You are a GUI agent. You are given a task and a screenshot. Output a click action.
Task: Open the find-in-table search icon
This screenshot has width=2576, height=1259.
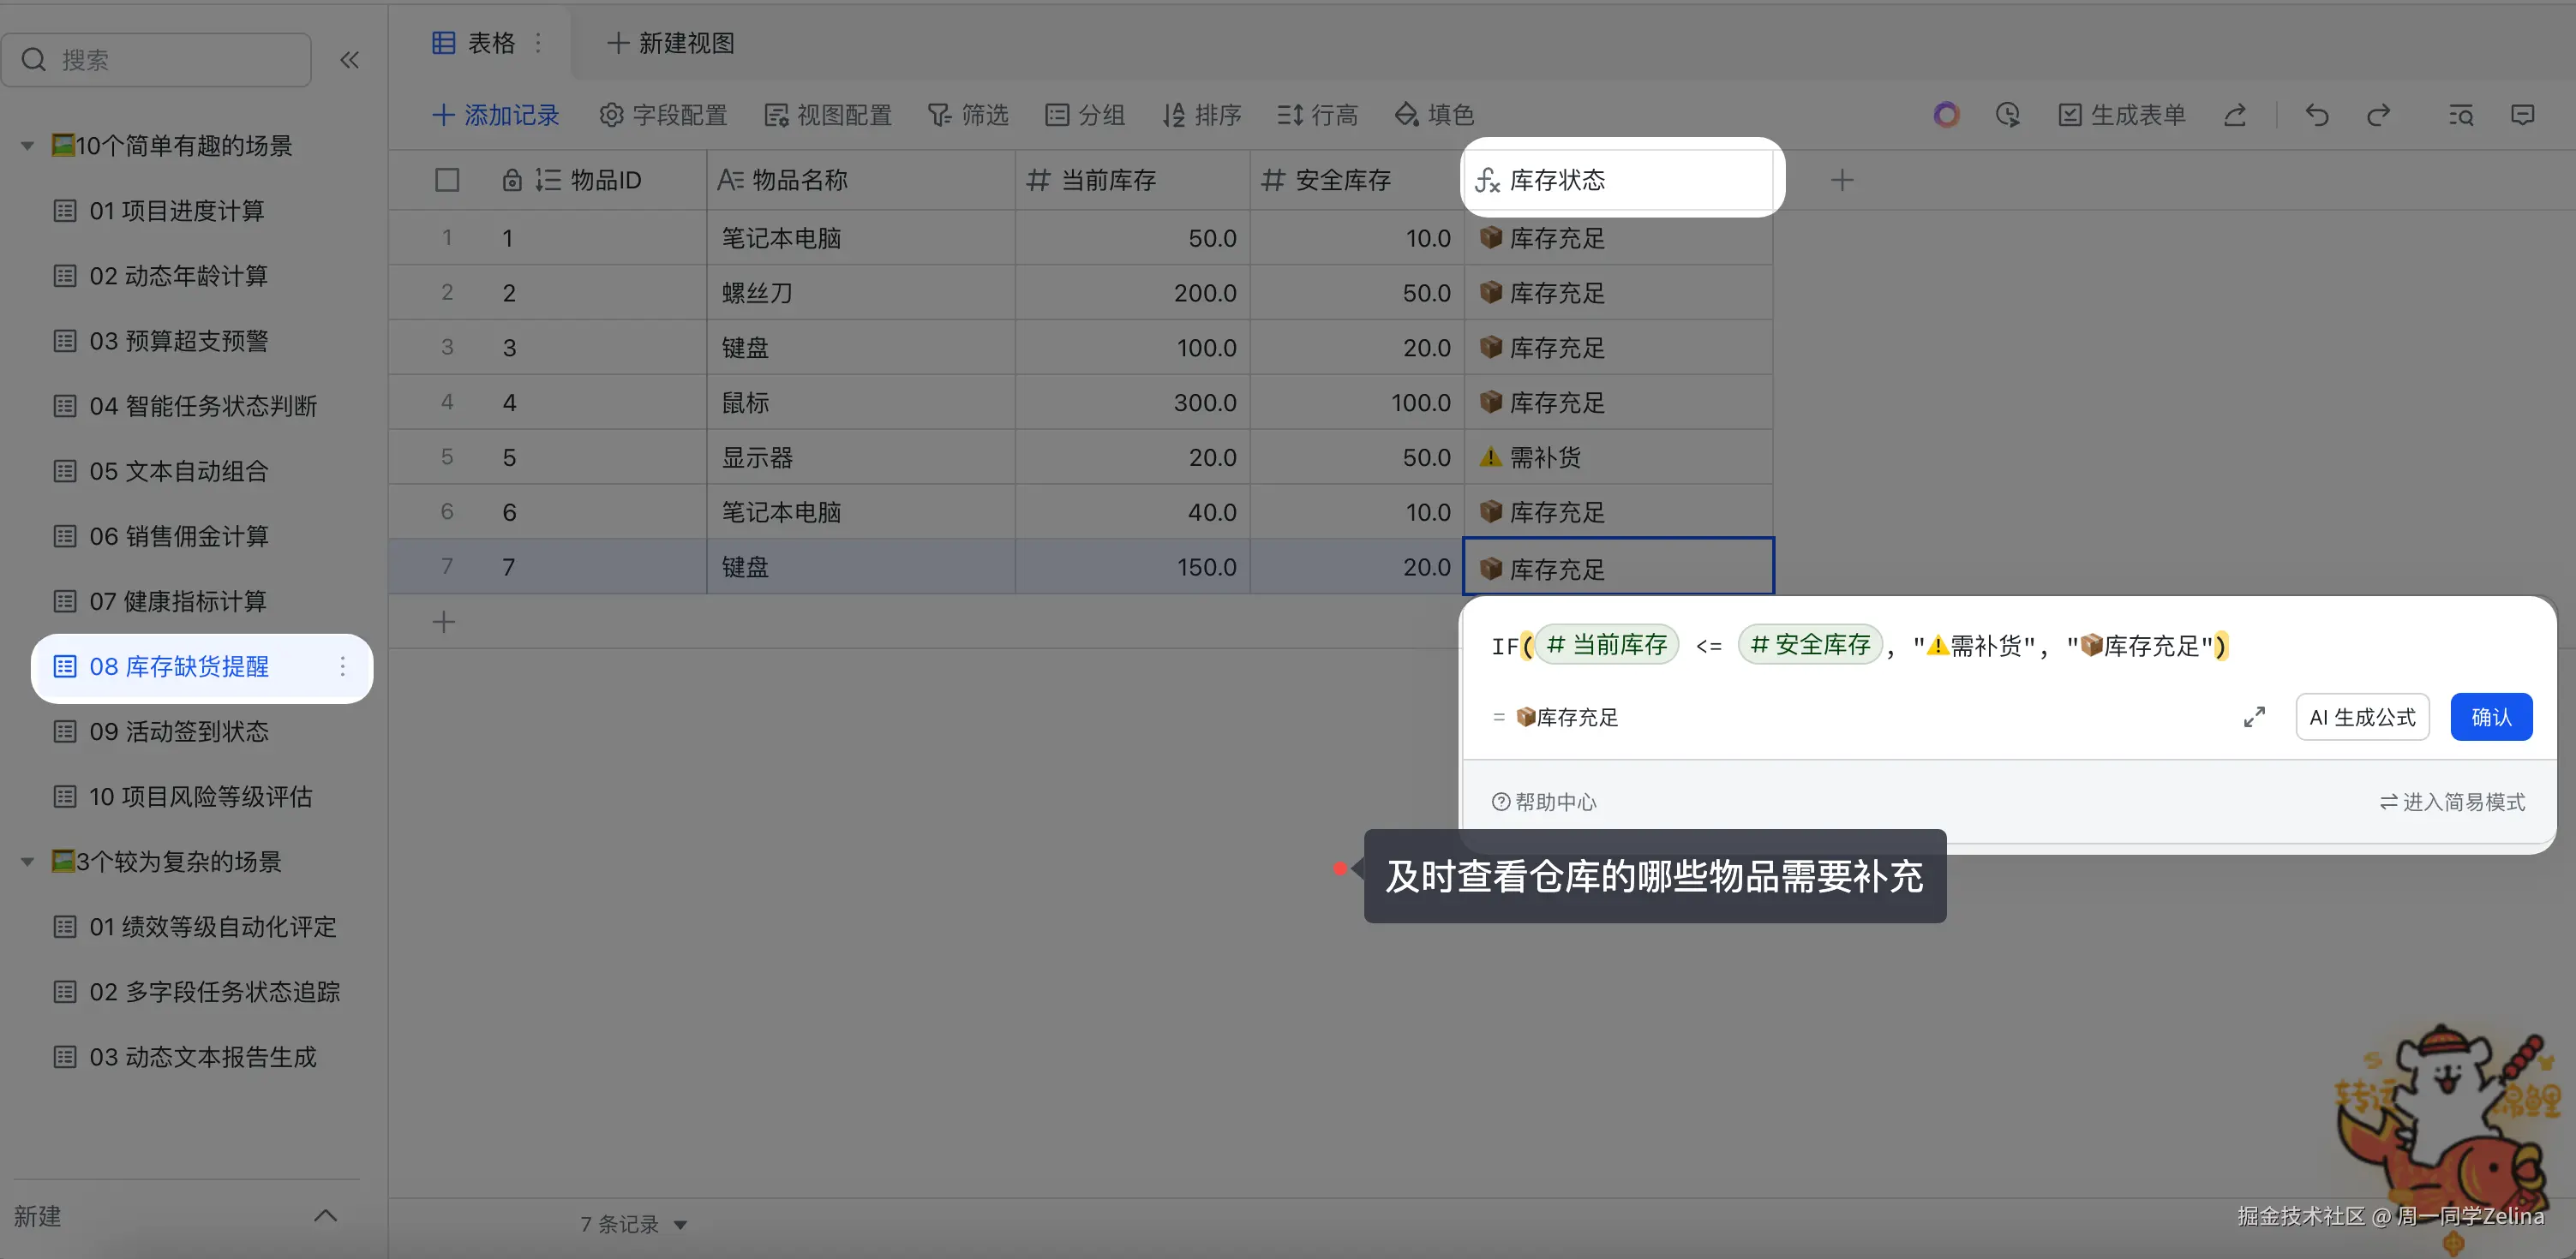tap(2461, 115)
